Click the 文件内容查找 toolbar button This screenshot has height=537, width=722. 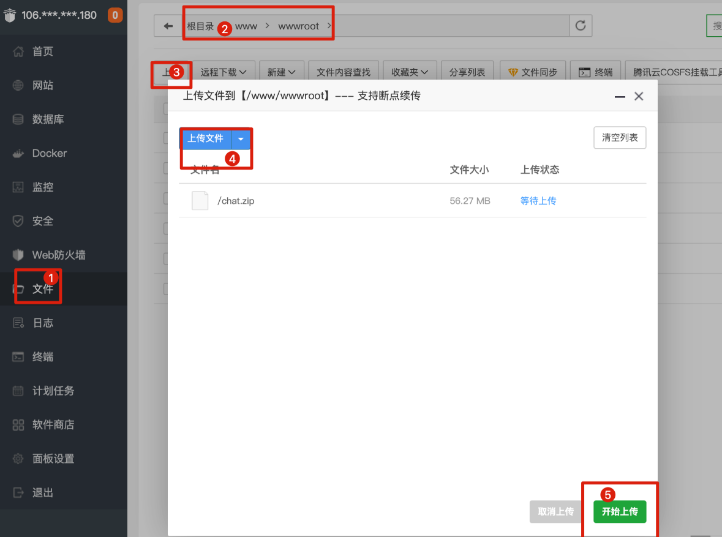pos(344,72)
